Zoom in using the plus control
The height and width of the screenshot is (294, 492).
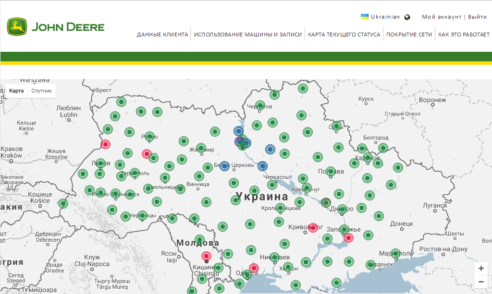pos(480,269)
